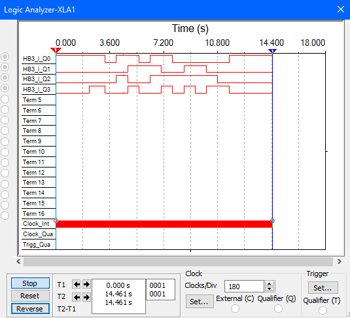The height and width of the screenshot is (318, 350).
Task: Move cursor T2 right with arrow
Action: [x=86, y=297]
